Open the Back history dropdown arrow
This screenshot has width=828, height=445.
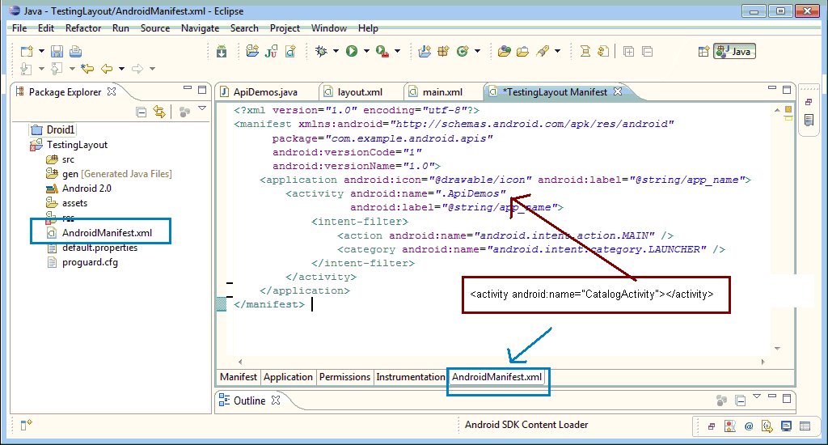(x=121, y=69)
